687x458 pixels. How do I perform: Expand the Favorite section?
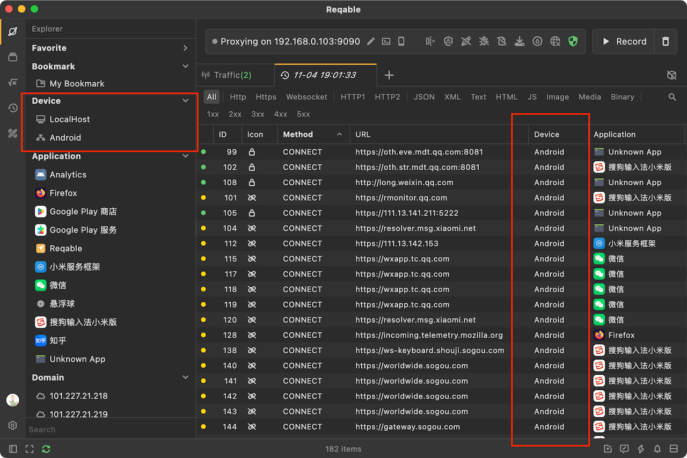pos(185,48)
